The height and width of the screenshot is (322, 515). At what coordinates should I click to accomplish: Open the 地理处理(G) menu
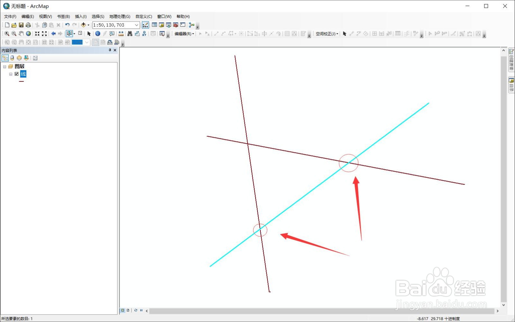coord(120,16)
